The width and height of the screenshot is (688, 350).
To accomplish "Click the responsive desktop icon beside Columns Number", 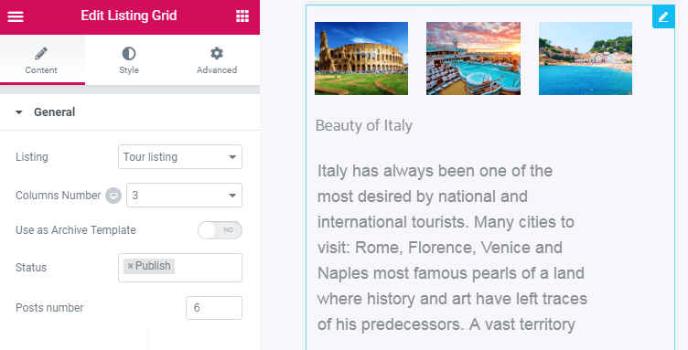I will click(113, 196).
